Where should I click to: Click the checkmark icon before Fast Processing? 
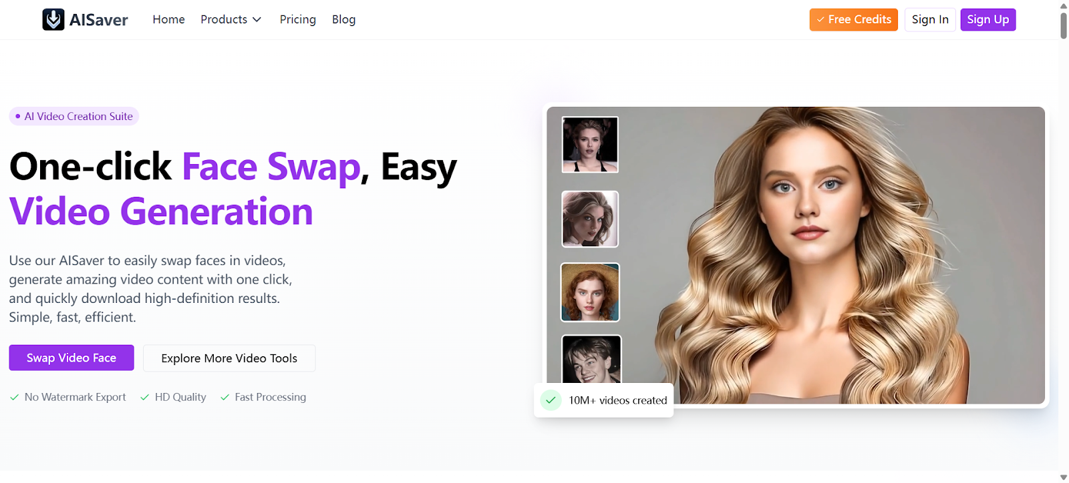[224, 398]
